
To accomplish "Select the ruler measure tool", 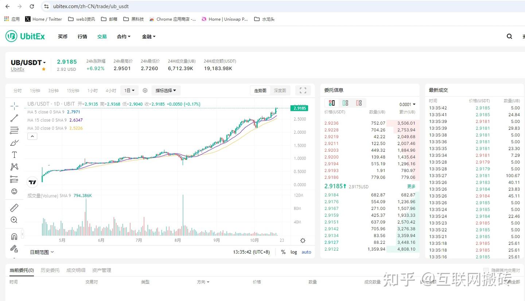I will click(14, 208).
